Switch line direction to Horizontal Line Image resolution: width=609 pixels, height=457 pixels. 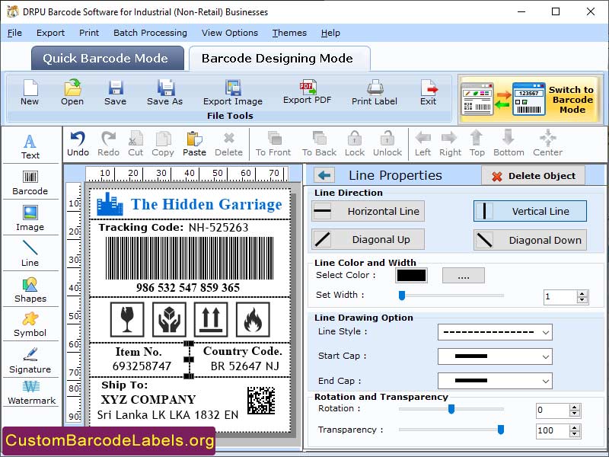pyautogui.click(x=367, y=211)
